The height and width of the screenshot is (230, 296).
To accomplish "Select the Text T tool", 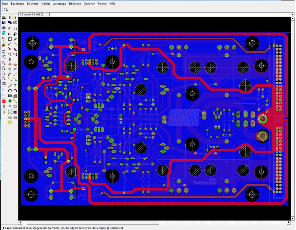I will 15,86.
